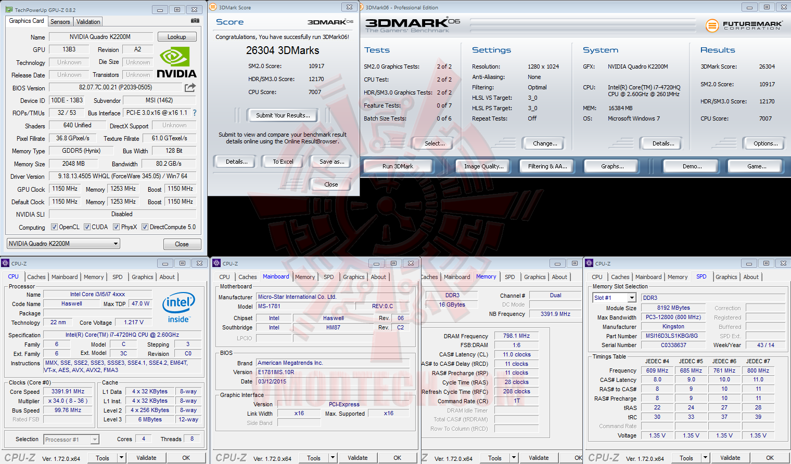Open Filtering & AA settings

click(547, 166)
